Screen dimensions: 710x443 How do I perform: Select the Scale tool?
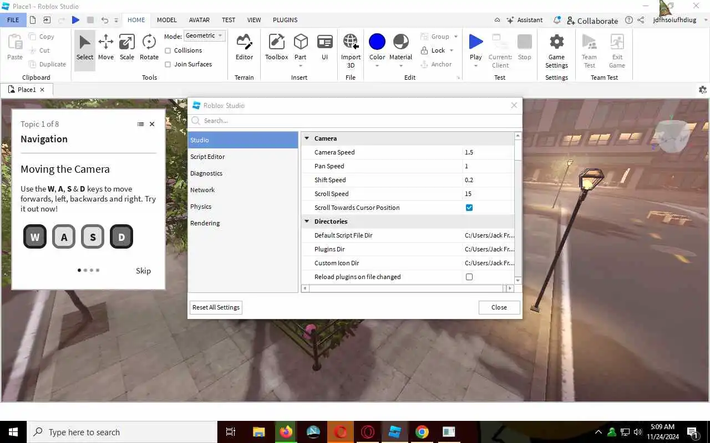coord(126,47)
